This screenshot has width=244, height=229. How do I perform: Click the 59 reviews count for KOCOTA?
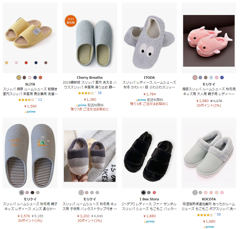point(219,215)
